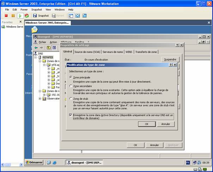This screenshot has height=172, width=213.
Task: Click the Favorites panel scrollbar right arrow
Action: click(x=21, y=165)
